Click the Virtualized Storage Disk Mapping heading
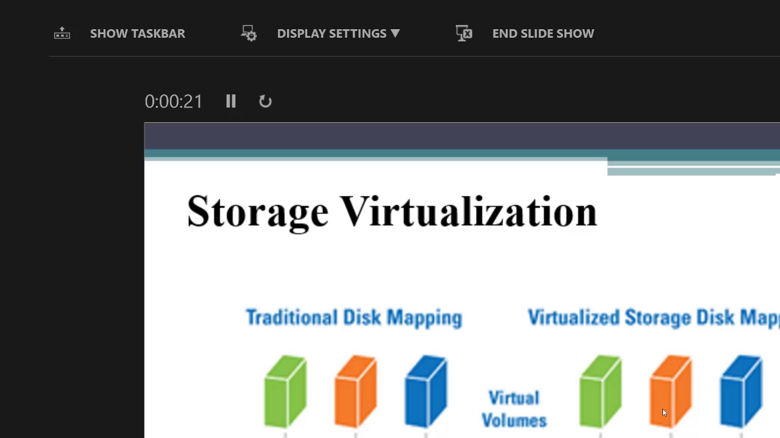The width and height of the screenshot is (780, 438). (x=653, y=318)
